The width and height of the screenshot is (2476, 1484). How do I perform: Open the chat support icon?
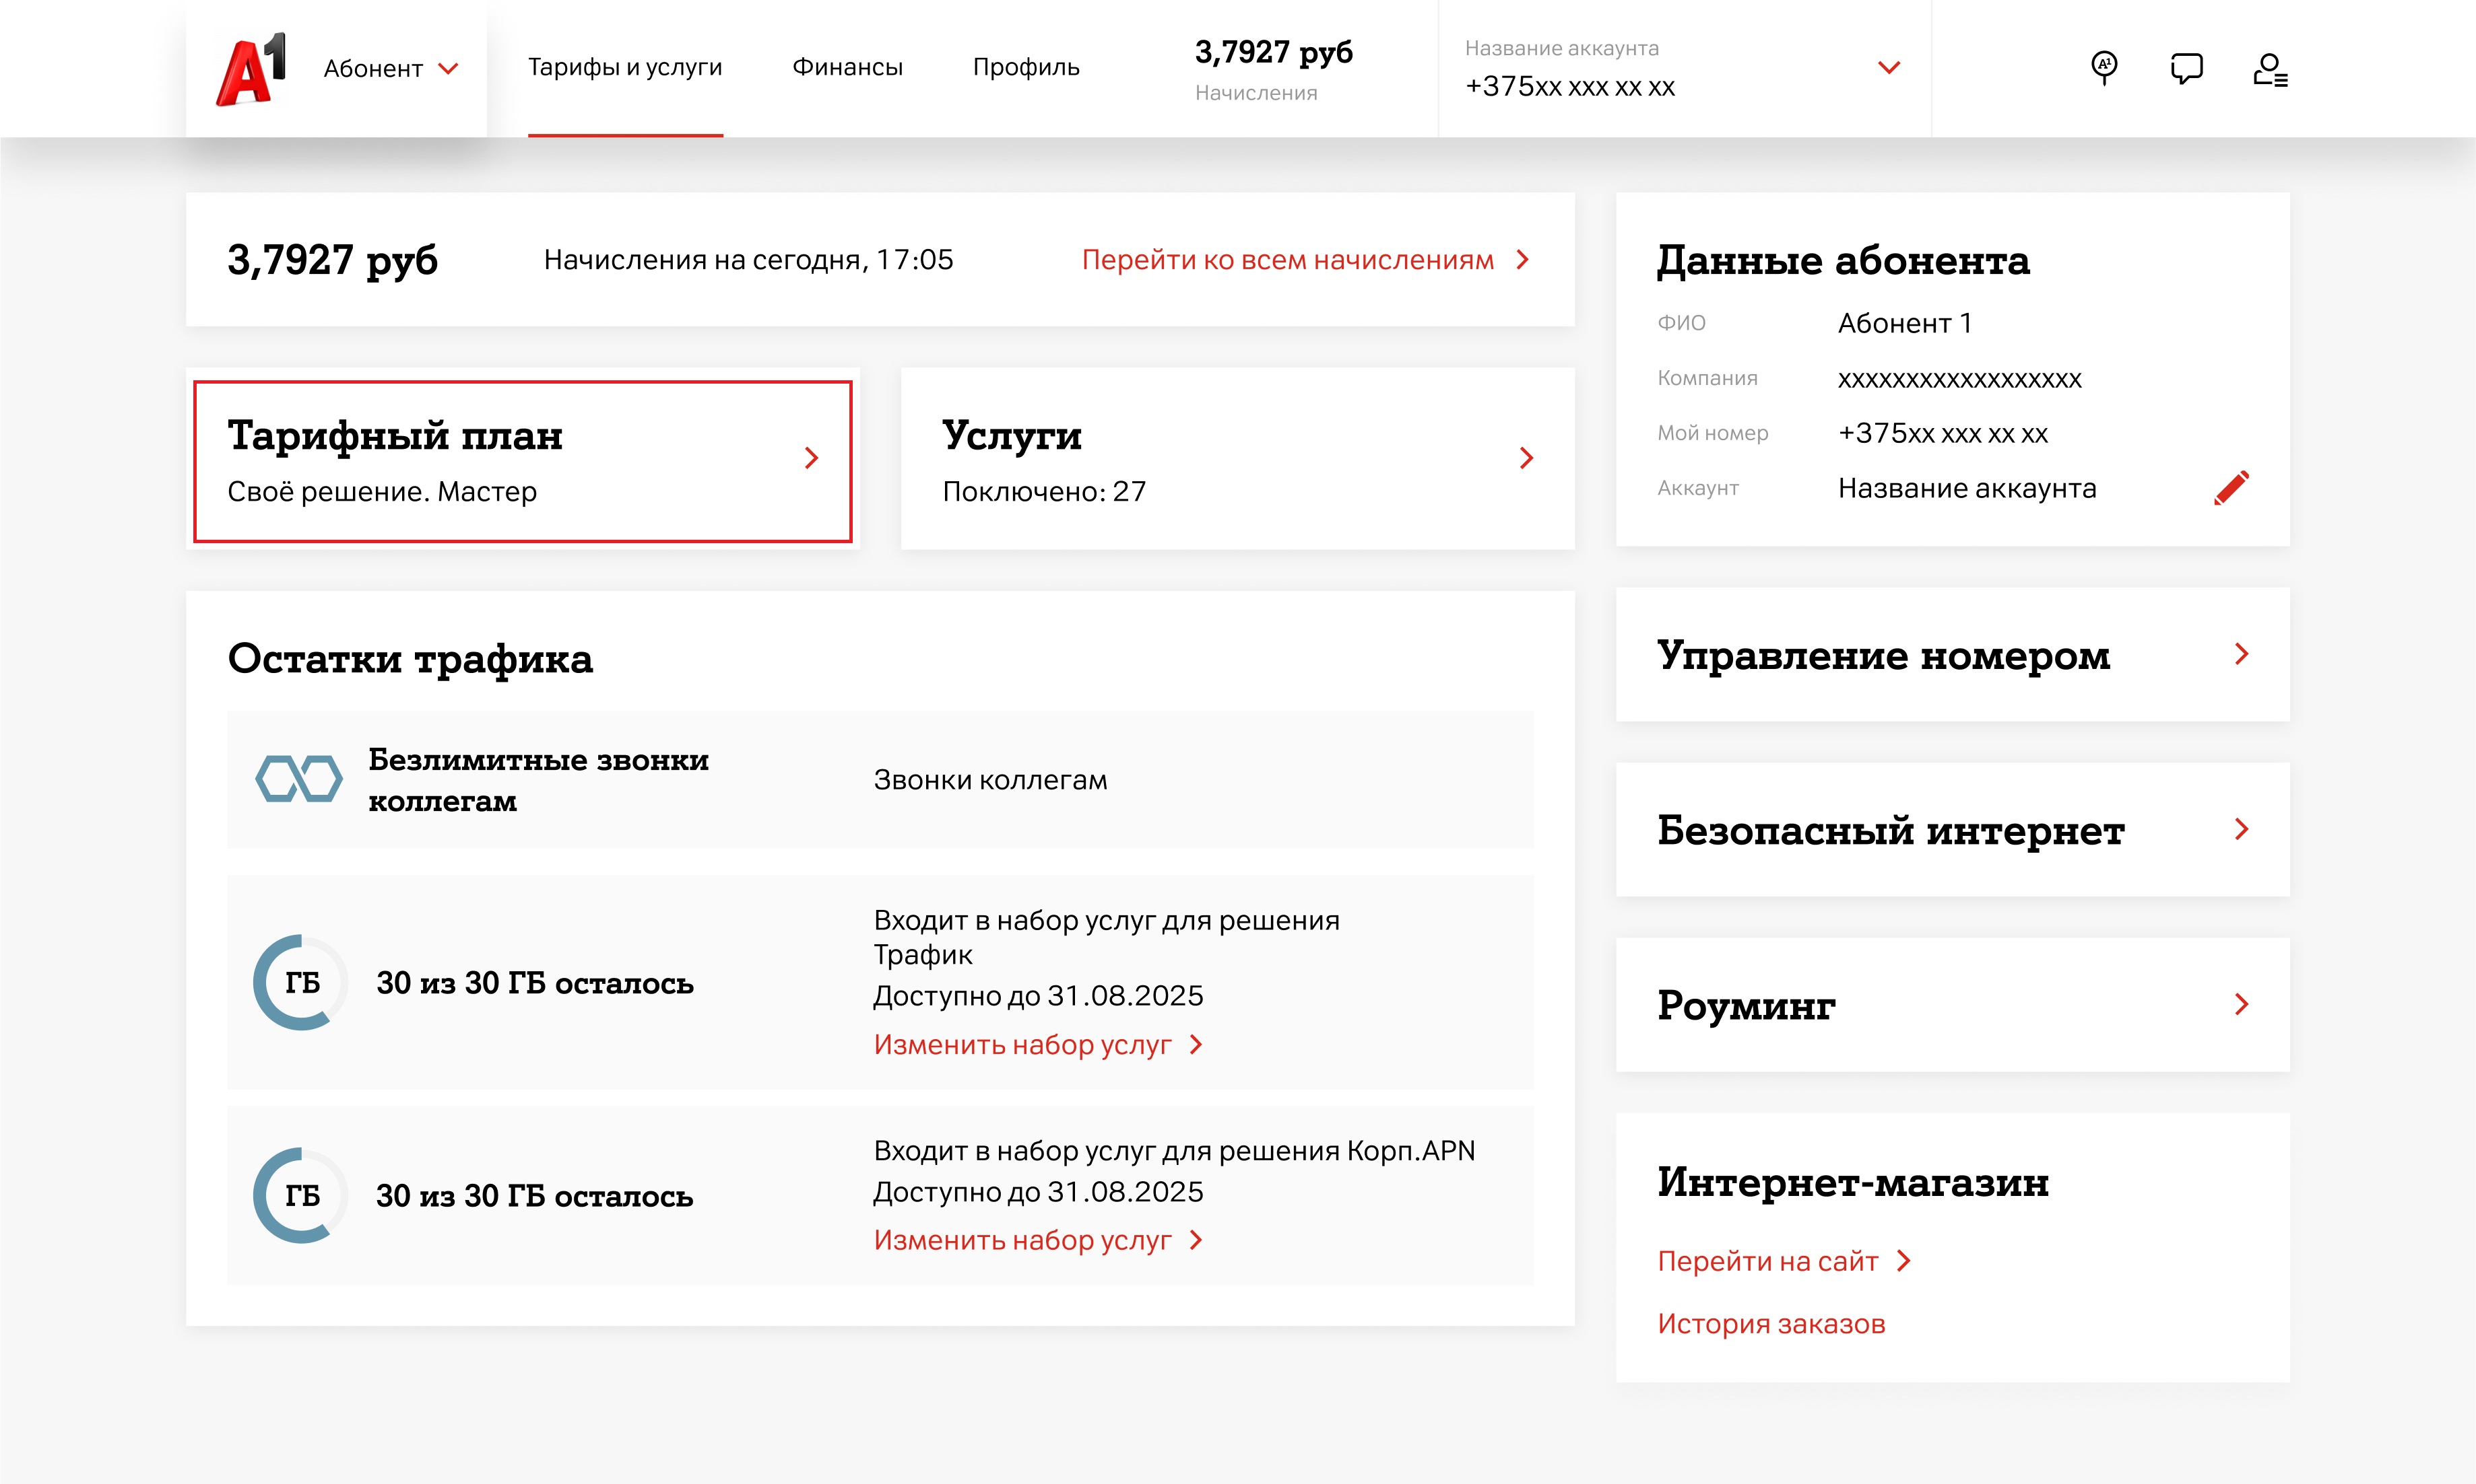coord(2187,68)
